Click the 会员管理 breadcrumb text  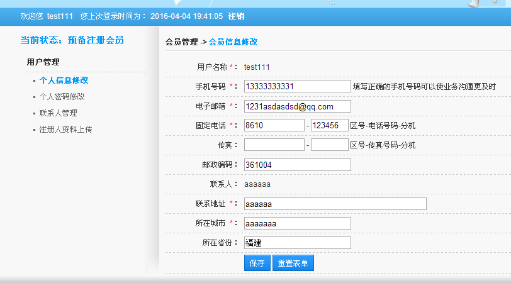[181, 42]
